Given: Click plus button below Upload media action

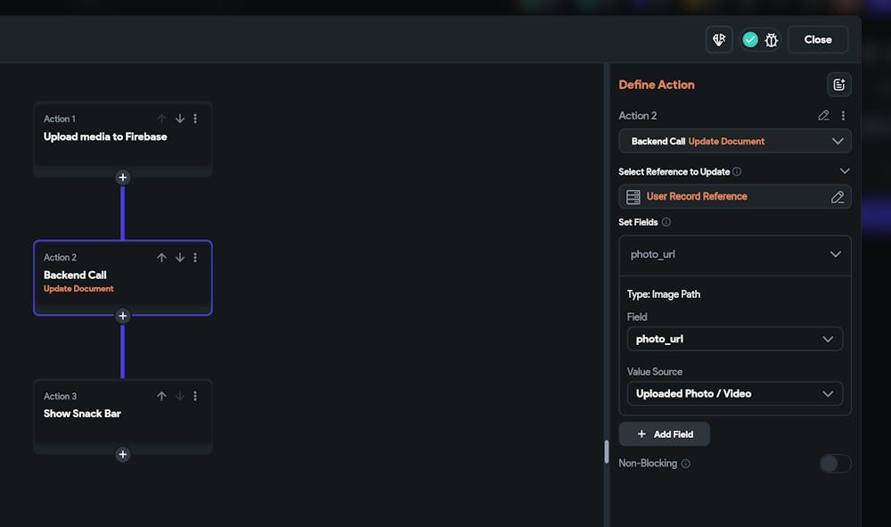Looking at the screenshot, I should pyautogui.click(x=123, y=177).
